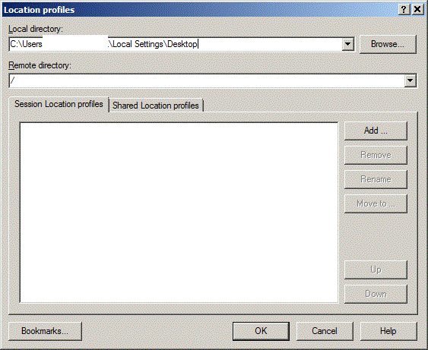This screenshot has height=350, width=428.
Task: Click the question mark context help icon
Action: 404,10
